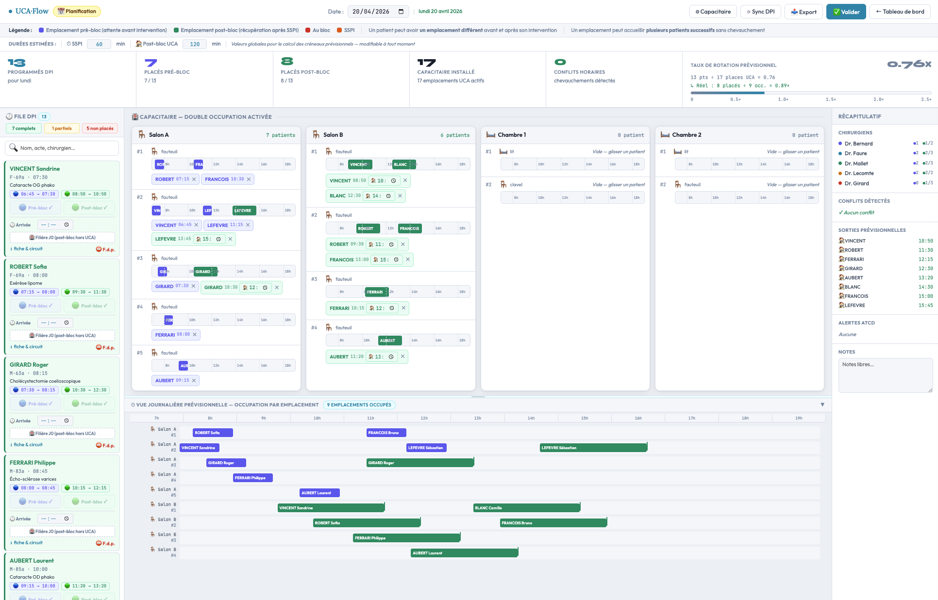Click the Valider button
This screenshot has height=600, width=938.
click(846, 12)
